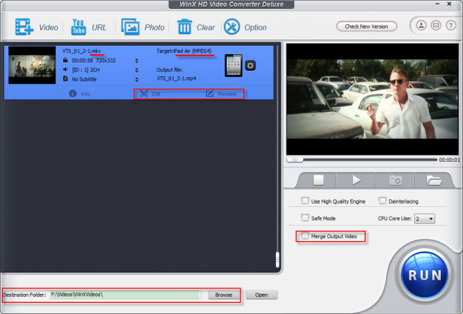Change video track selector stepper
This screenshot has width=463, height=314.
tap(136, 61)
